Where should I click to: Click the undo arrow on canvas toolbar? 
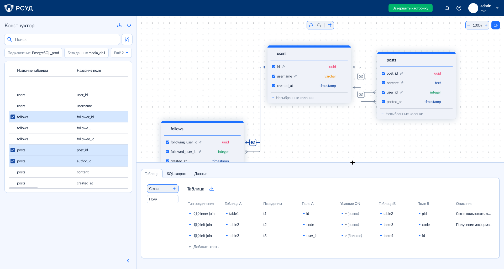[311, 25]
